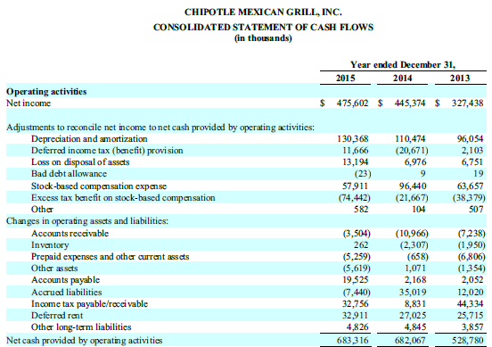Click the Accounts receivable row label

point(70,234)
